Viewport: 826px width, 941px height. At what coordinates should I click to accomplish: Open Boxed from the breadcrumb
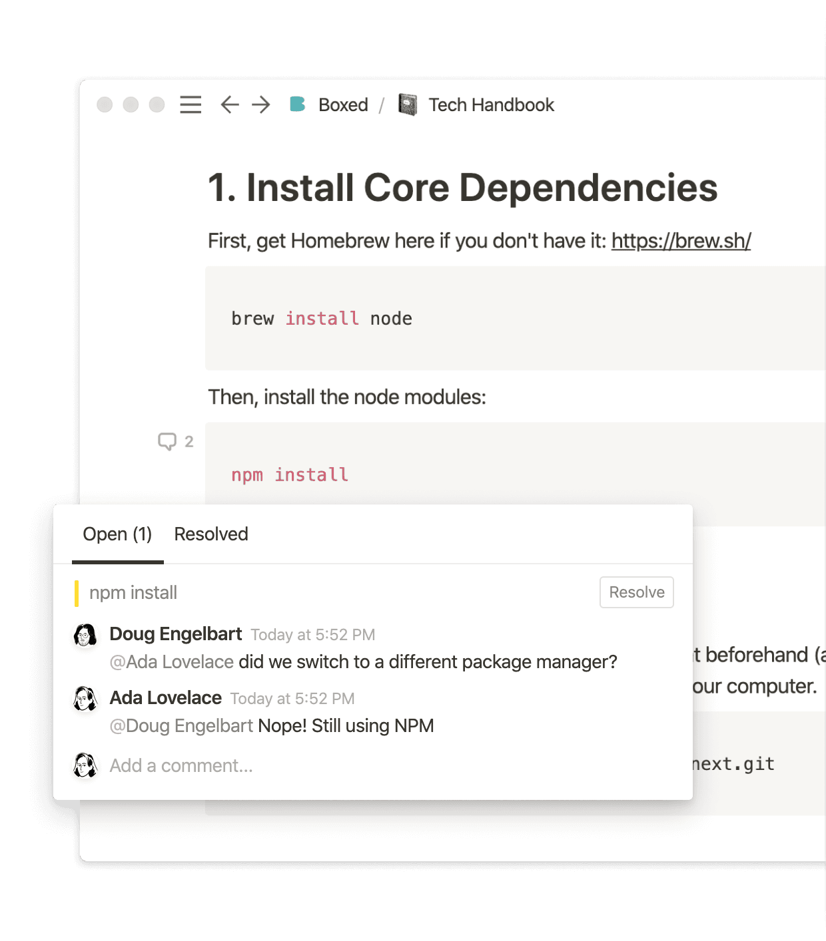pyautogui.click(x=344, y=104)
